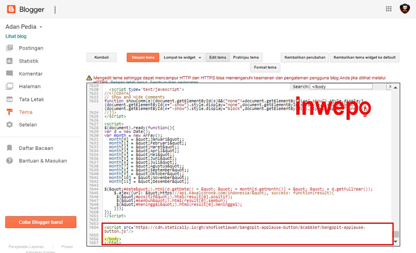Click the Statistik sidebar icon
This screenshot has width=416, height=253.
pyautogui.click(x=10, y=61)
